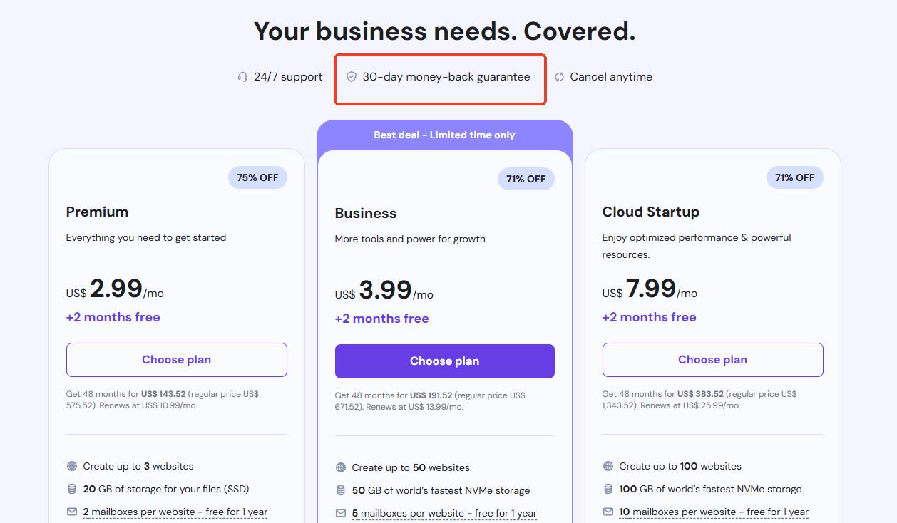Click the NVMe storage icon in Business plan

[341, 491]
